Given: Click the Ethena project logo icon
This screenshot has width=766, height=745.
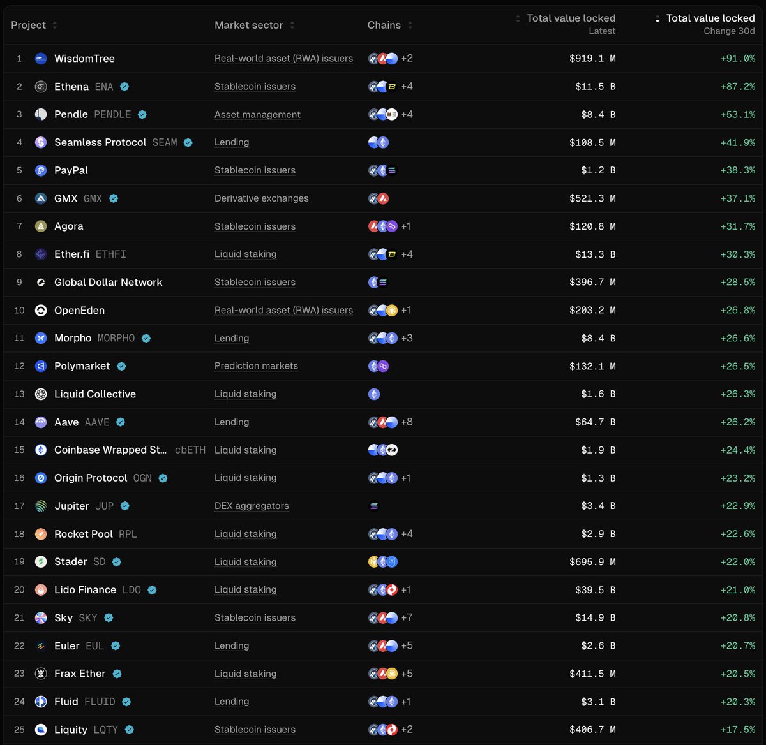Looking at the screenshot, I should coord(41,87).
